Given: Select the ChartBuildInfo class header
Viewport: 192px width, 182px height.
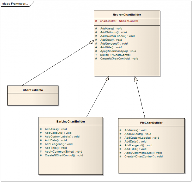Looking at the screenshot, I should pyautogui.click(x=33, y=90).
